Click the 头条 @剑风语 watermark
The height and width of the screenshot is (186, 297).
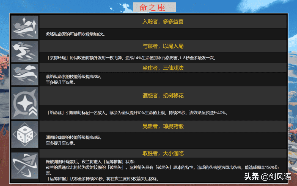(267, 176)
